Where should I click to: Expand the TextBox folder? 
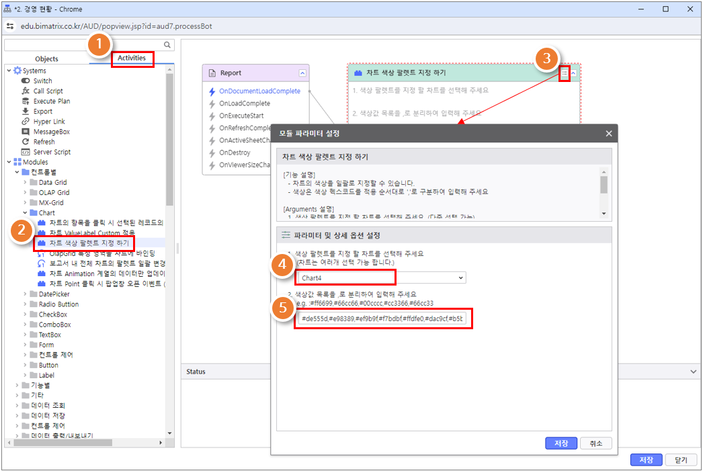tap(25, 335)
